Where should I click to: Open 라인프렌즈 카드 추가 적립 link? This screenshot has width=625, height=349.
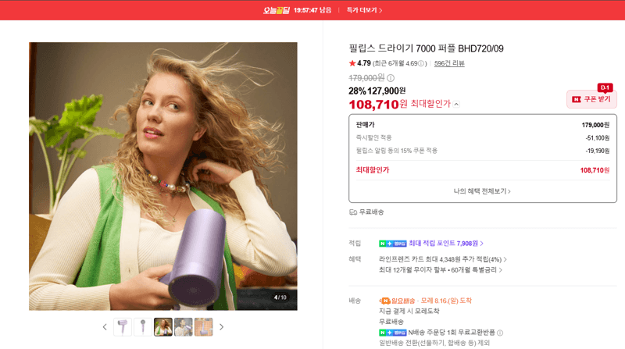442,259
